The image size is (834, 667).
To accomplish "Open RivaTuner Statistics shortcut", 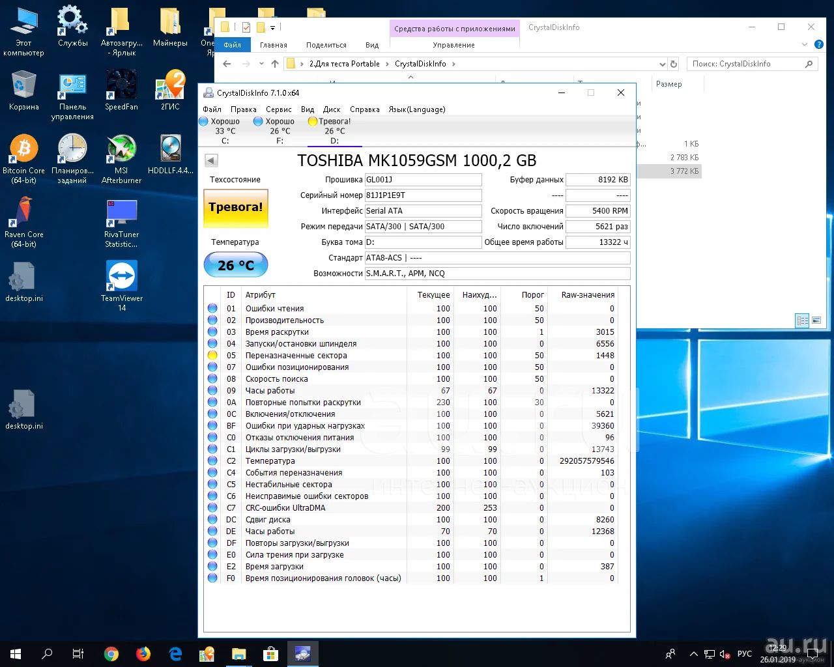I will [121, 223].
